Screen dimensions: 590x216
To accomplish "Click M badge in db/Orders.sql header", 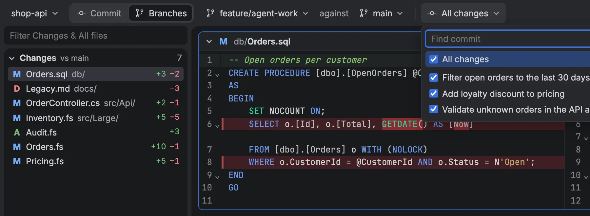I will tap(223, 42).
